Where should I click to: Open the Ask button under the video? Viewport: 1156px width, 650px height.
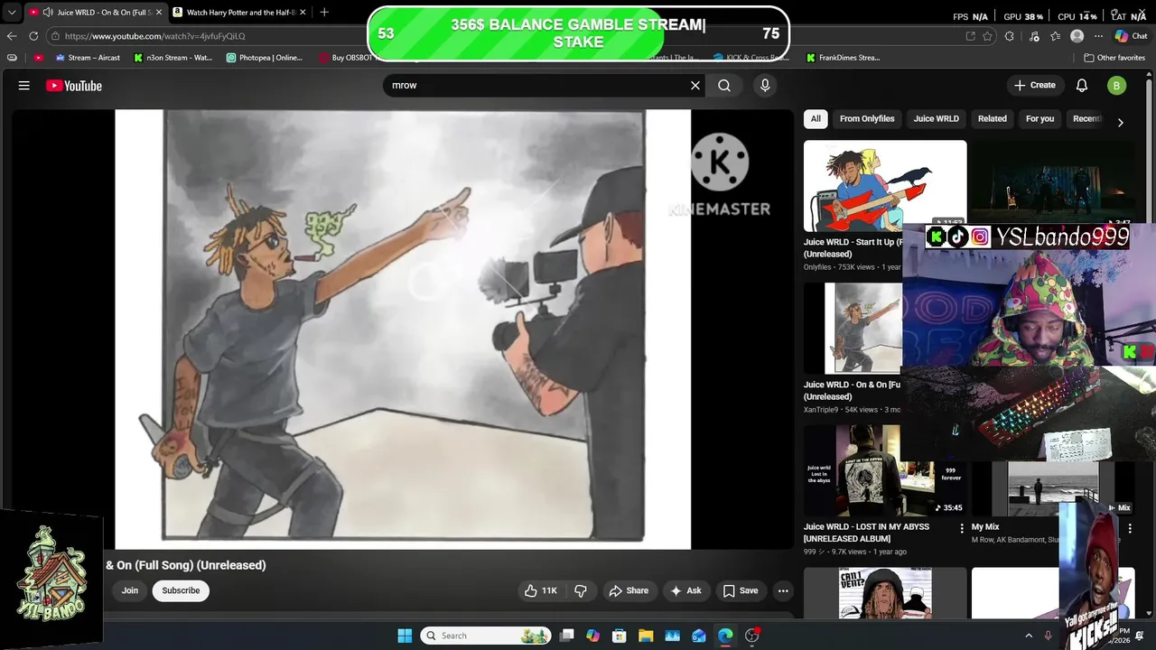coord(685,590)
